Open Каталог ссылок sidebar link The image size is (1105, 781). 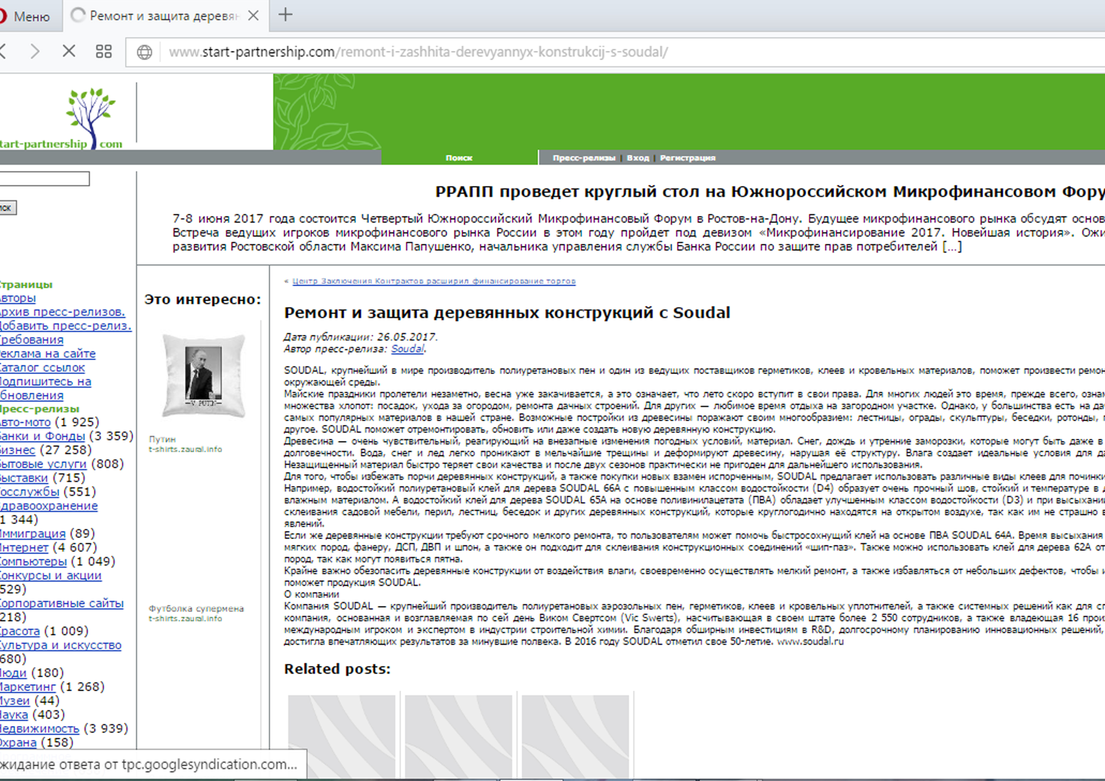[42, 368]
